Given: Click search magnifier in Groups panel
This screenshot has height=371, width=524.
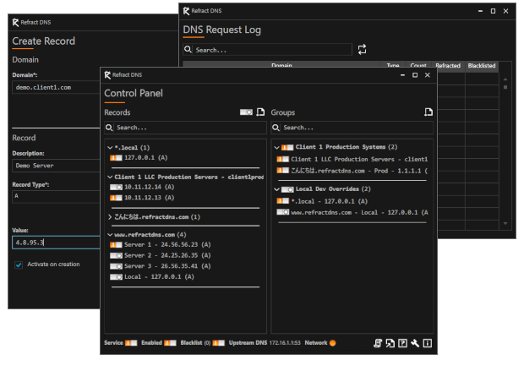Looking at the screenshot, I should pos(276,128).
